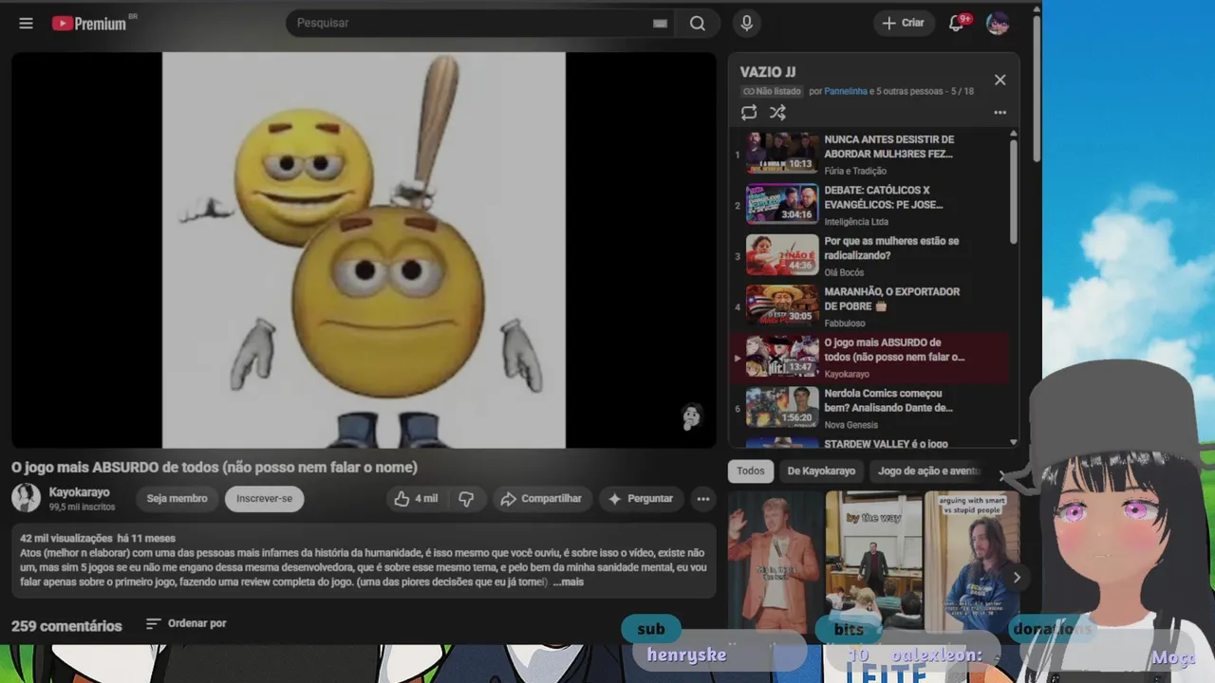Open Kayokarayo channel avatar
This screenshot has height=683, width=1215.
[26, 498]
